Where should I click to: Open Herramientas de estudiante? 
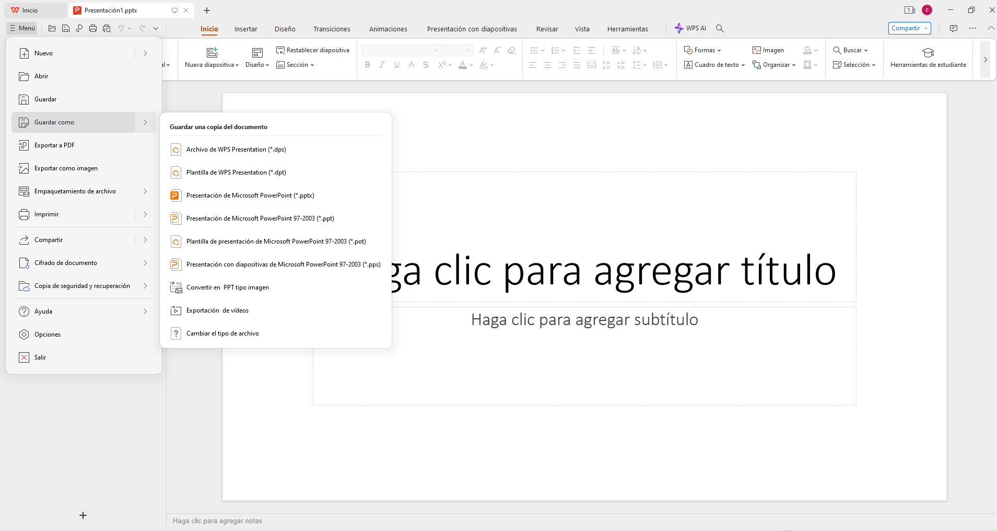[x=928, y=59]
